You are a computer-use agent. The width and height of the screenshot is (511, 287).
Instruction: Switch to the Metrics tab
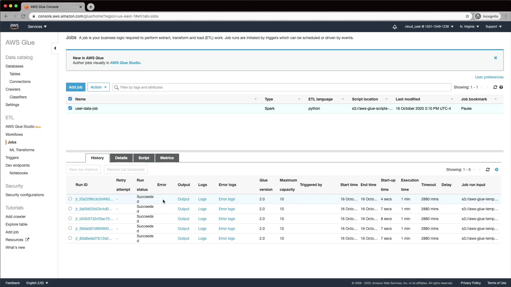click(167, 158)
